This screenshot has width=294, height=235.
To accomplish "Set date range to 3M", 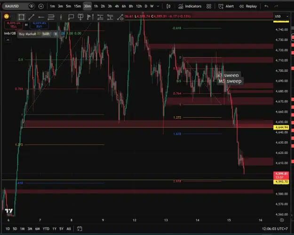I will [x=30, y=228].
